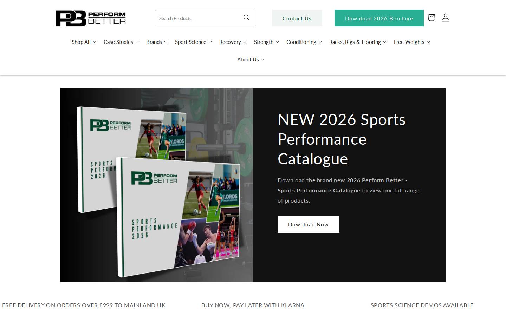Open the shopping cart icon
Image resolution: width=506 pixels, height=316 pixels.
pyautogui.click(x=432, y=18)
